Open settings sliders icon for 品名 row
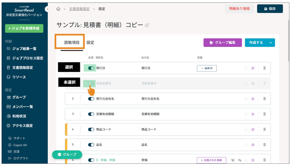Screen dimensions: 291x166 tap(253, 145)
